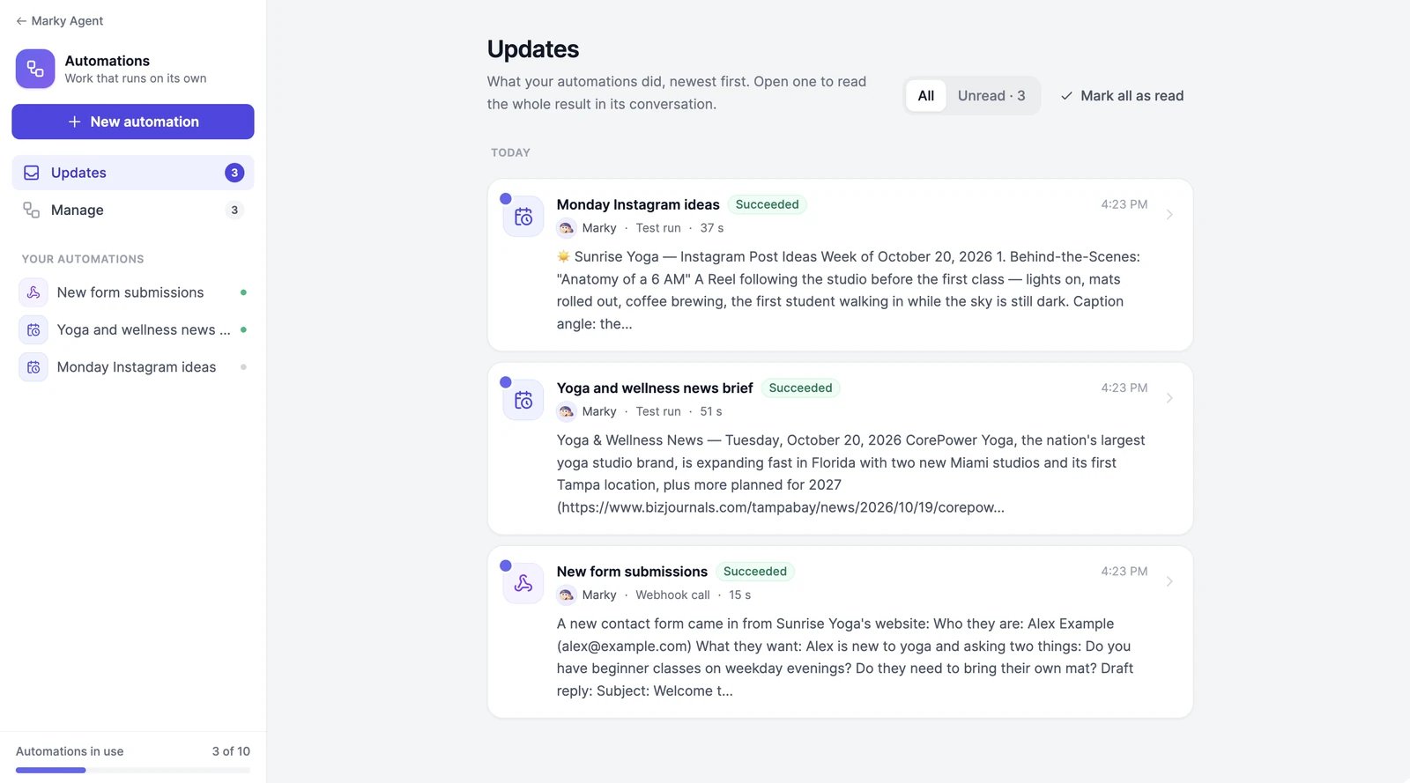This screenshot has width=1410, height=783.
Task: Click webhook icon on New form submissions card
Action: [x=523, y=584]
